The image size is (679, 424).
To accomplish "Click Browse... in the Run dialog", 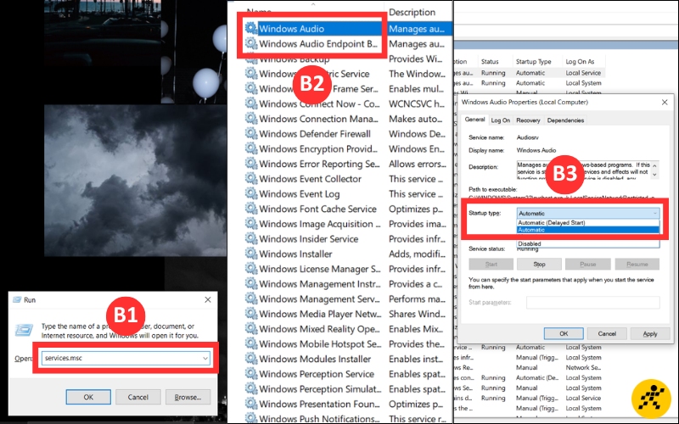I will click(188, 397).
